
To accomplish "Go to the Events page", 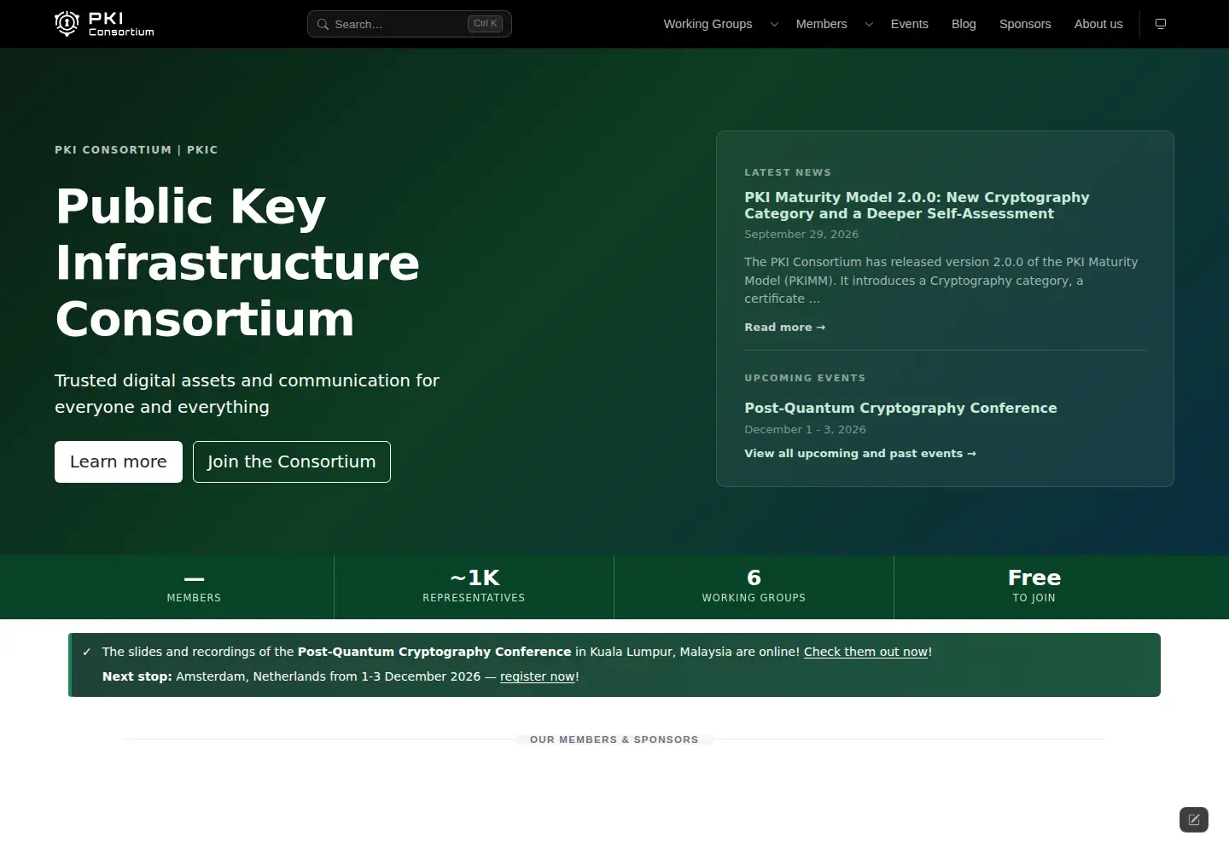I will (909, 24).
